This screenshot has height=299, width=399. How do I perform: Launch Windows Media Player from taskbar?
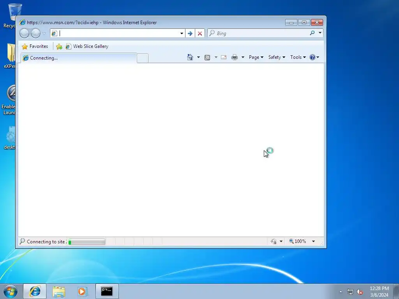pyautogui.click(x=82, y=292)
